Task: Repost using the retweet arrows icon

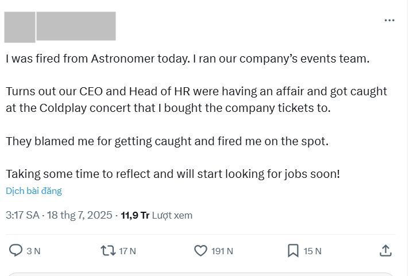Action: point(108,251)
